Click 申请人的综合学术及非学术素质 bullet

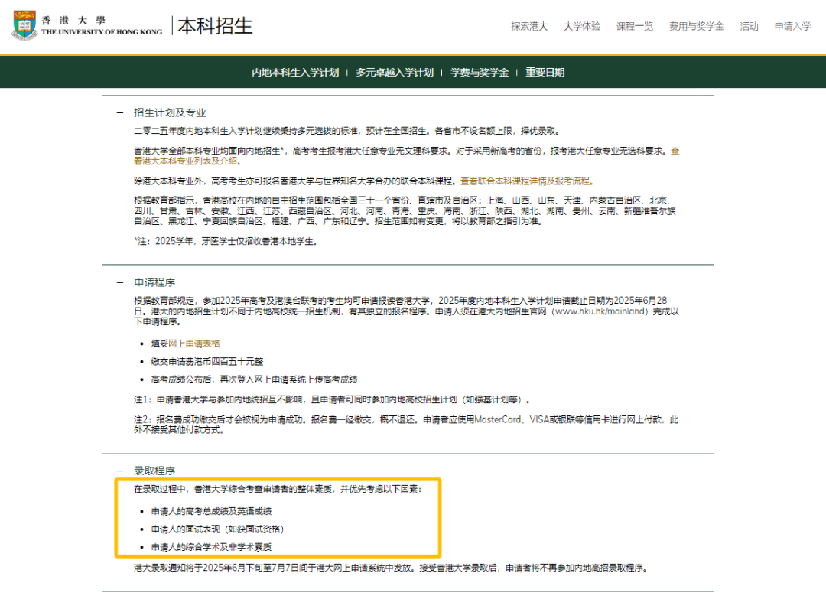[211, 547]
